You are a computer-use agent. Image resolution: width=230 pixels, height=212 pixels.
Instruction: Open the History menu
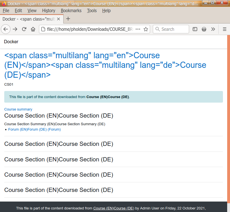[x=49, y=10]
